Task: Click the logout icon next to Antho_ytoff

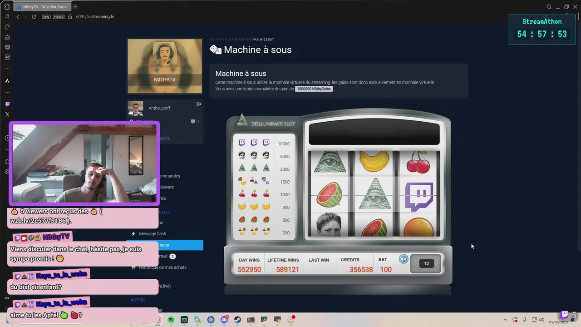Action: pyautogui.click(x=198, y=104)
